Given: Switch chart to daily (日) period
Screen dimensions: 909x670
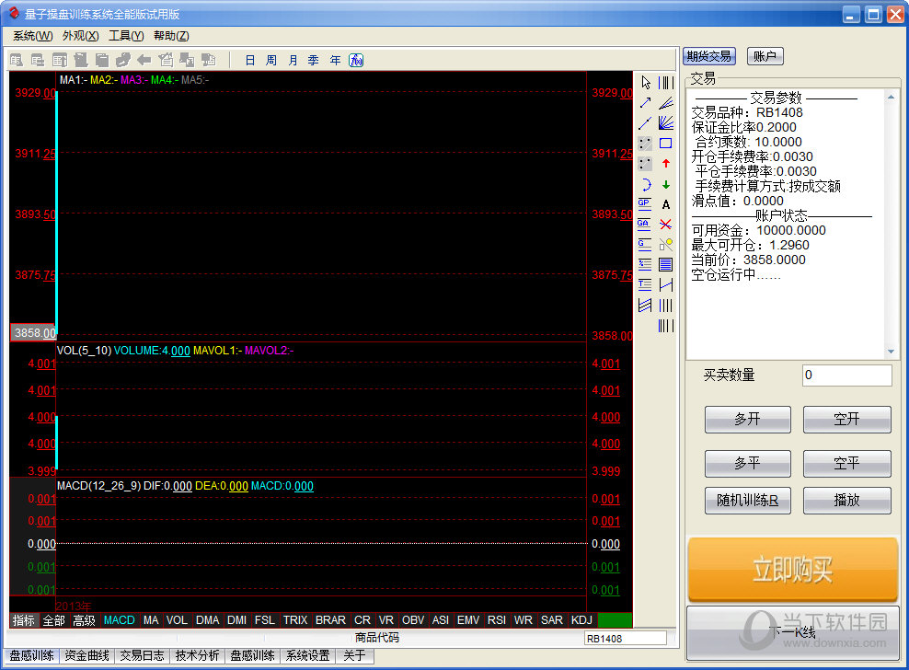Looking at the screenshot, I should coord(249,60).
